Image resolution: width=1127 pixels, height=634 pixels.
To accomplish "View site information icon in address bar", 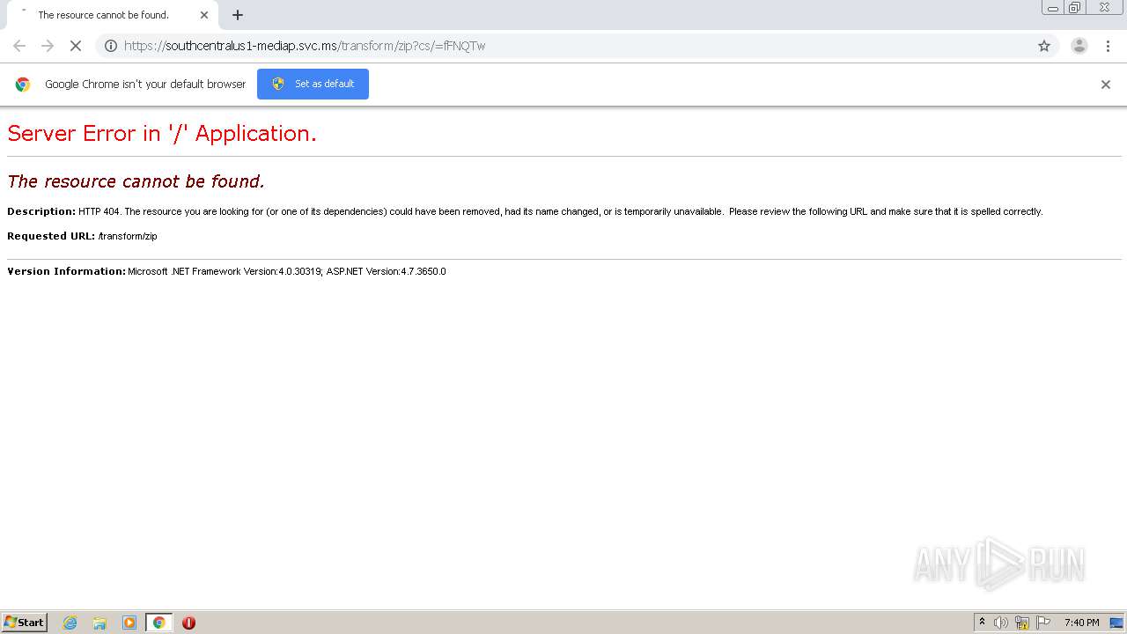I will tap(111, 46).
